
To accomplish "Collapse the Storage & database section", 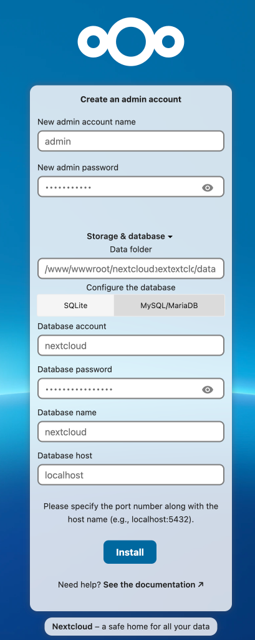I will (x=130, y=236).
